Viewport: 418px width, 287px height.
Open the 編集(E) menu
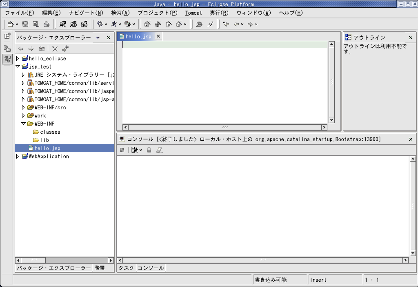pos(51,13)
